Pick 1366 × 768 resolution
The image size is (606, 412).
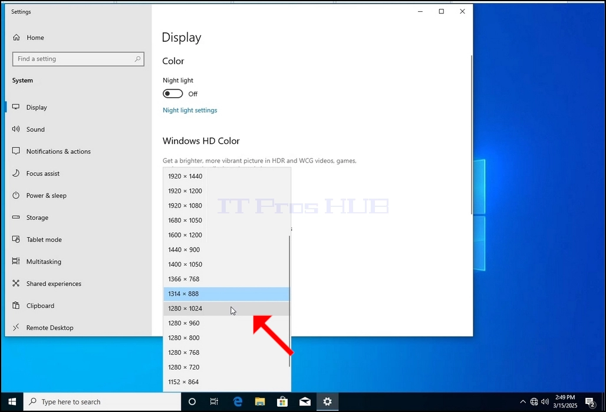tap(227, 279)
